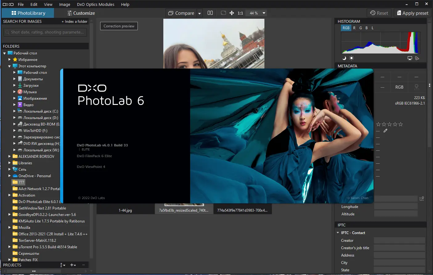Toggle highlight clipping sun icon in histogram
The image size is (433, 275).
point(351,58)
